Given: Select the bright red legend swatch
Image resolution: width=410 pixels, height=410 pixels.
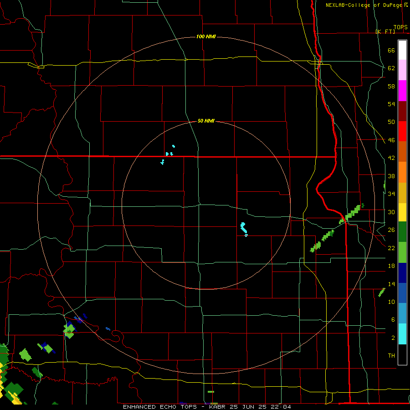Looking at the screenshot, I should (x=402, y=131).
